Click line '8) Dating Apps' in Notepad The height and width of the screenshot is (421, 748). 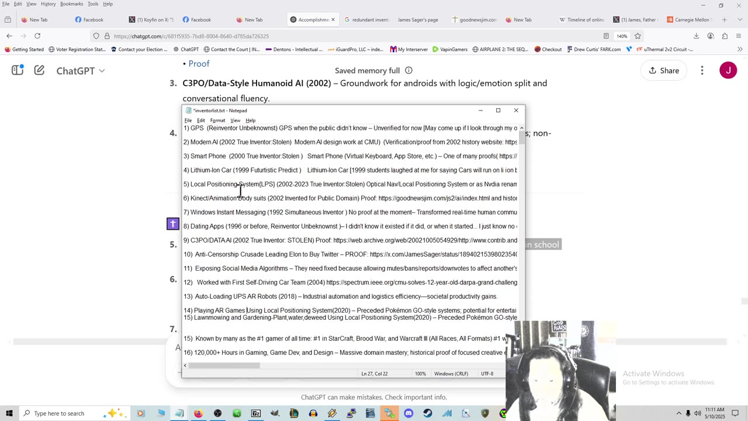click(350, 226)
